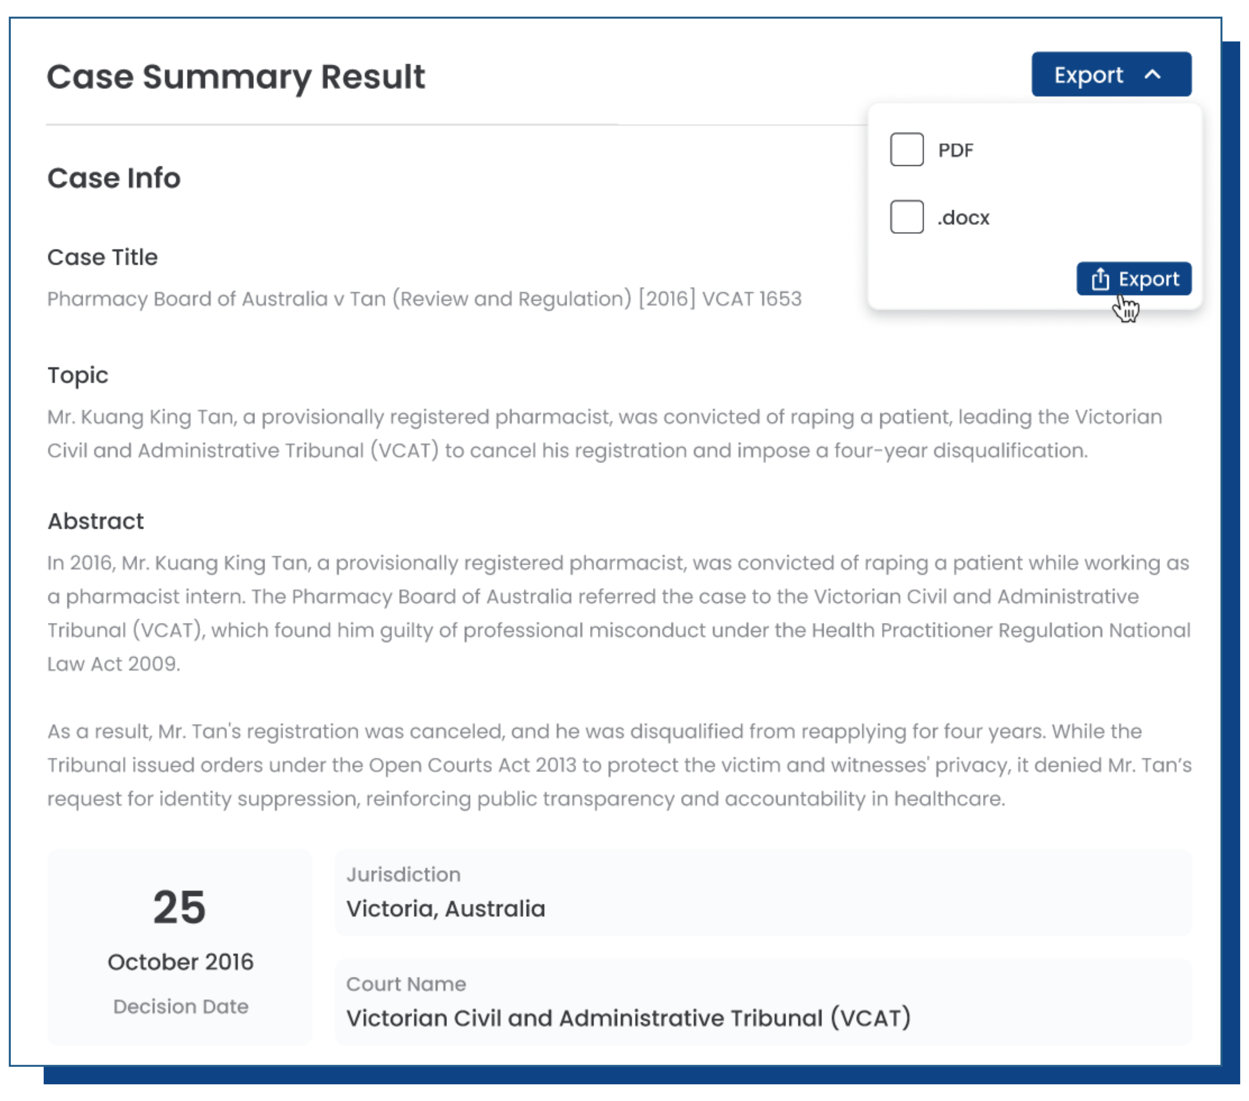Image resolution: width=1249 pixels, height=1101 pixels.
Task: Click 'Victorian Civil and Administrative Tribunal (VCAT)' value
Action: 629,1018
